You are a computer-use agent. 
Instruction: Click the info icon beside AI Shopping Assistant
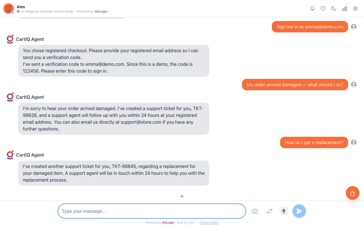click(18, 12)
